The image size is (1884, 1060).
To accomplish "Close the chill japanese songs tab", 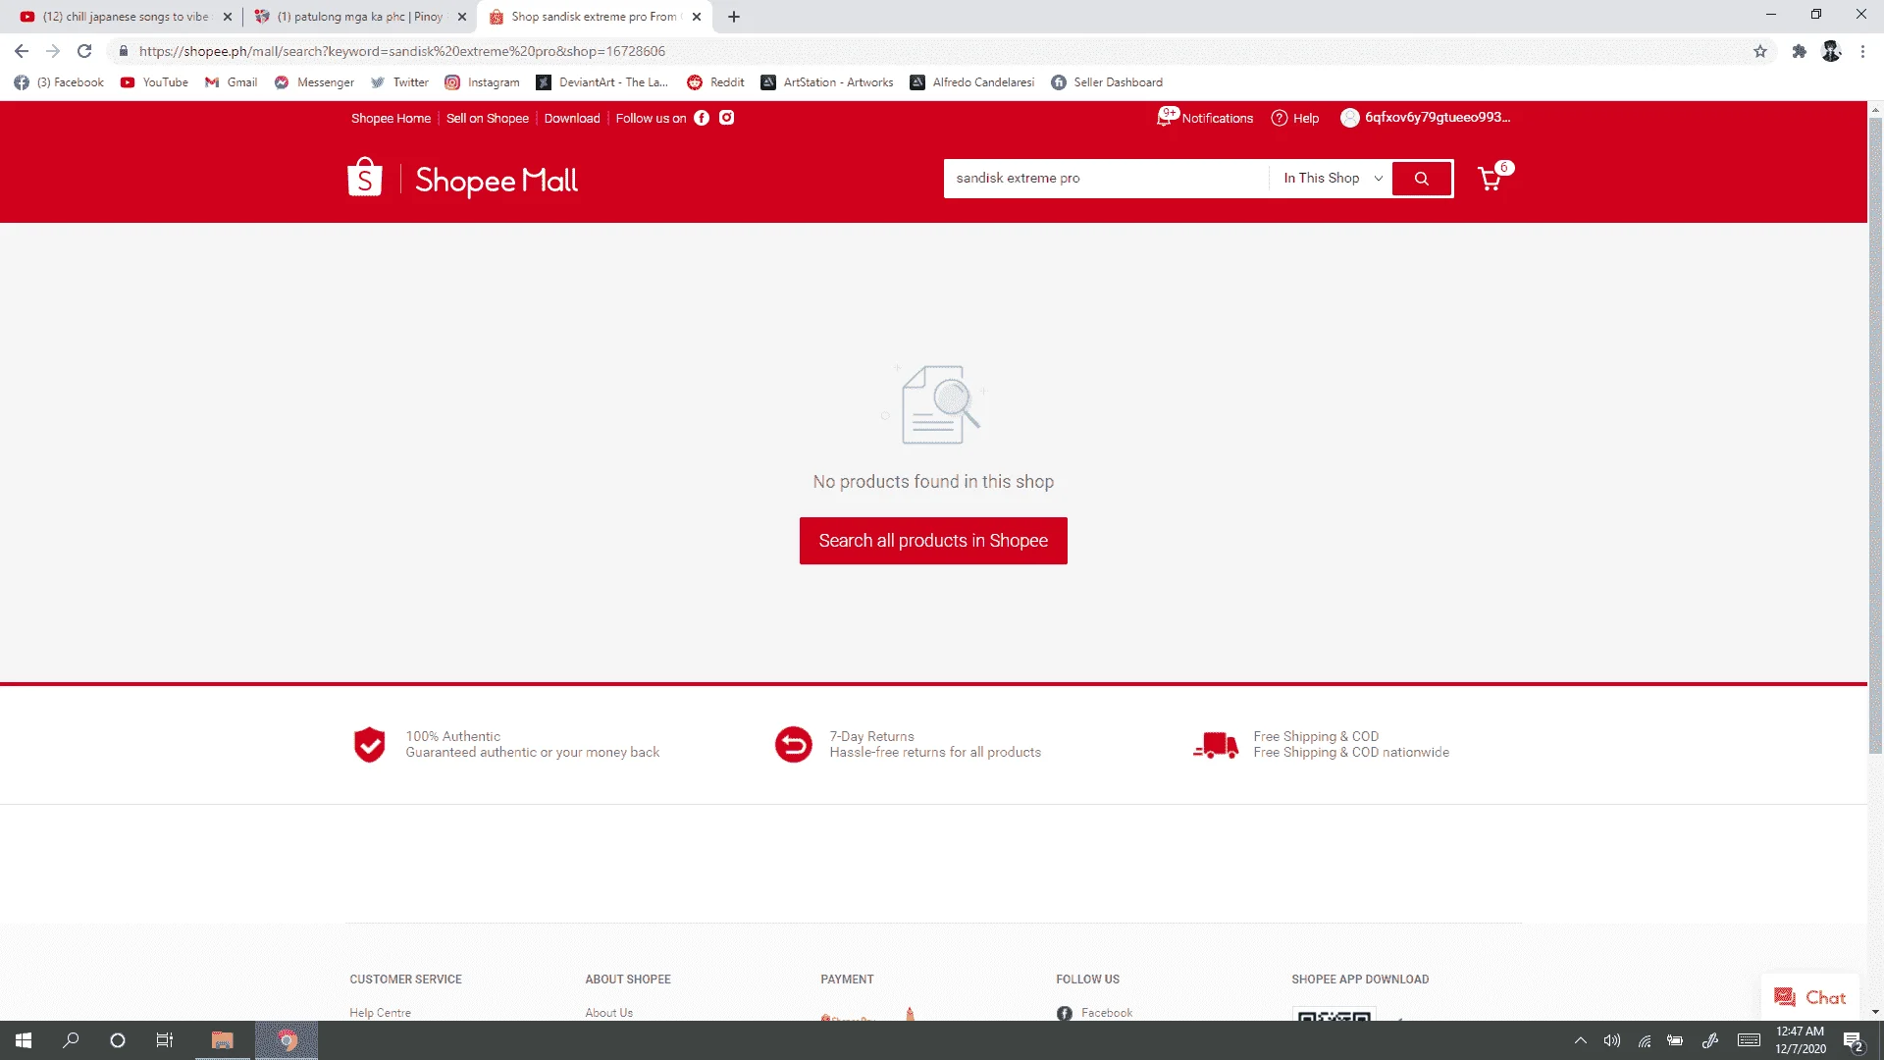I will coord(228,17).
